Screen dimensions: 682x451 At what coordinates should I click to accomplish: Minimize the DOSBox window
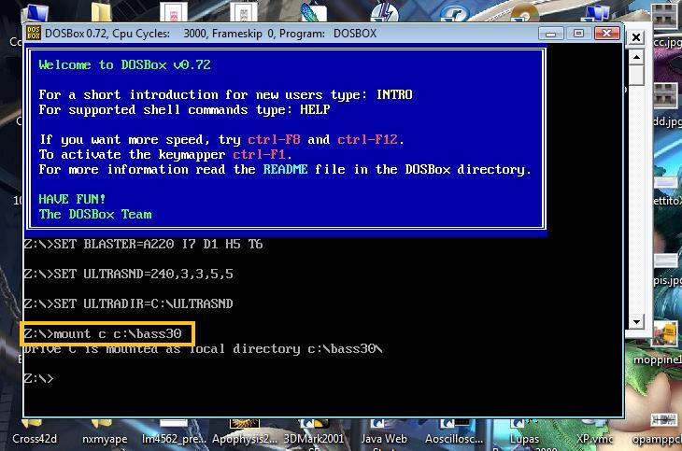point(550,34)
